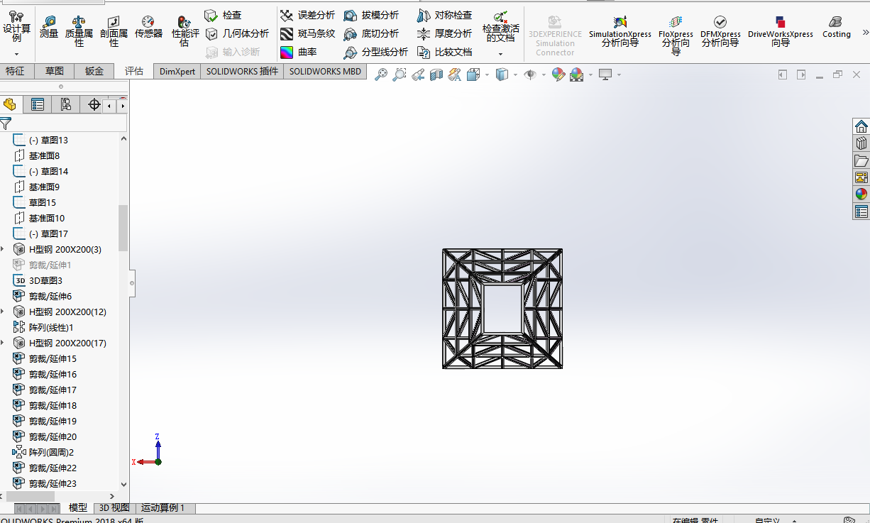870x523 pixels.
Task: Open SimulationXpress 分析向导
Action: tap(620, 31)
